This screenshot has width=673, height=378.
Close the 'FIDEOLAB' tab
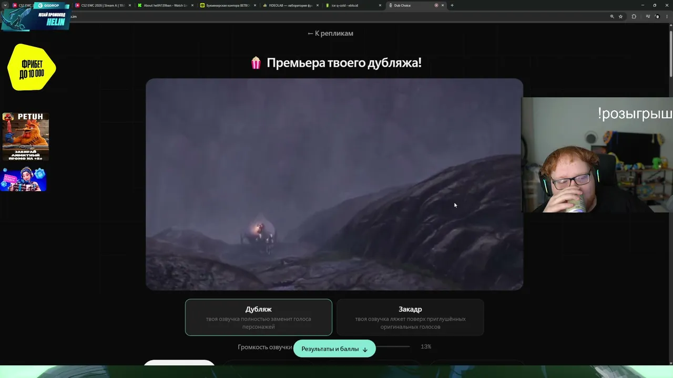[318, 5]
